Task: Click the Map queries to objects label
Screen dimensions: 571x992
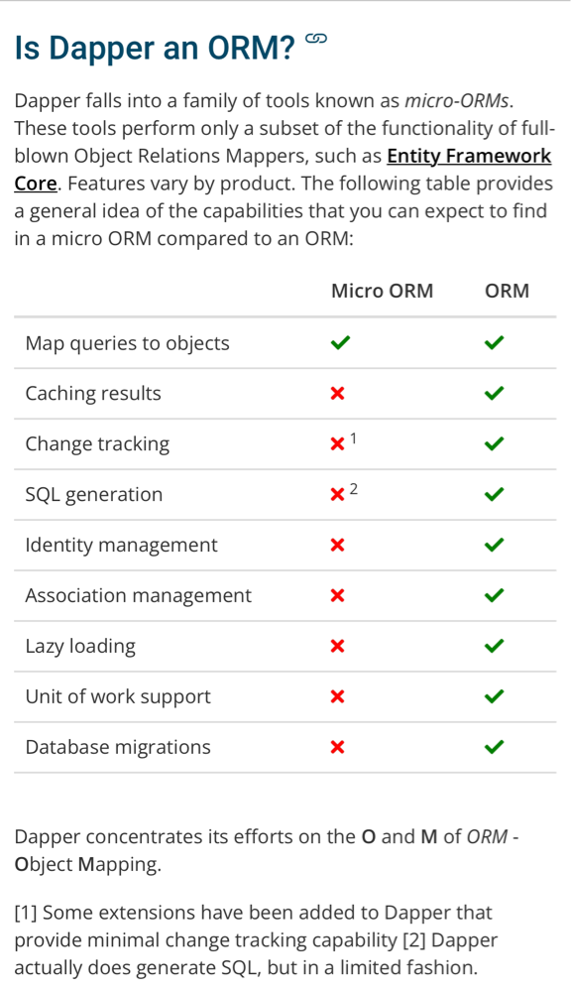Action: [x=127, y=343]
